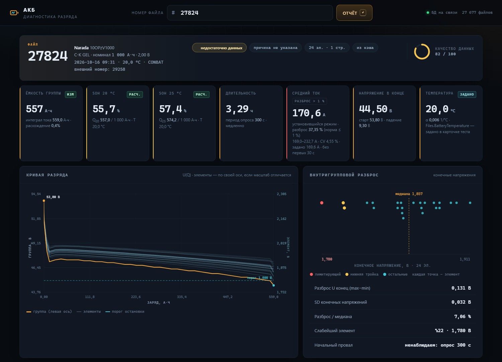Click the Narada 10OPzV1000 model name
The height and width of the screenshot is (362, 502).
tap(94, 48)
